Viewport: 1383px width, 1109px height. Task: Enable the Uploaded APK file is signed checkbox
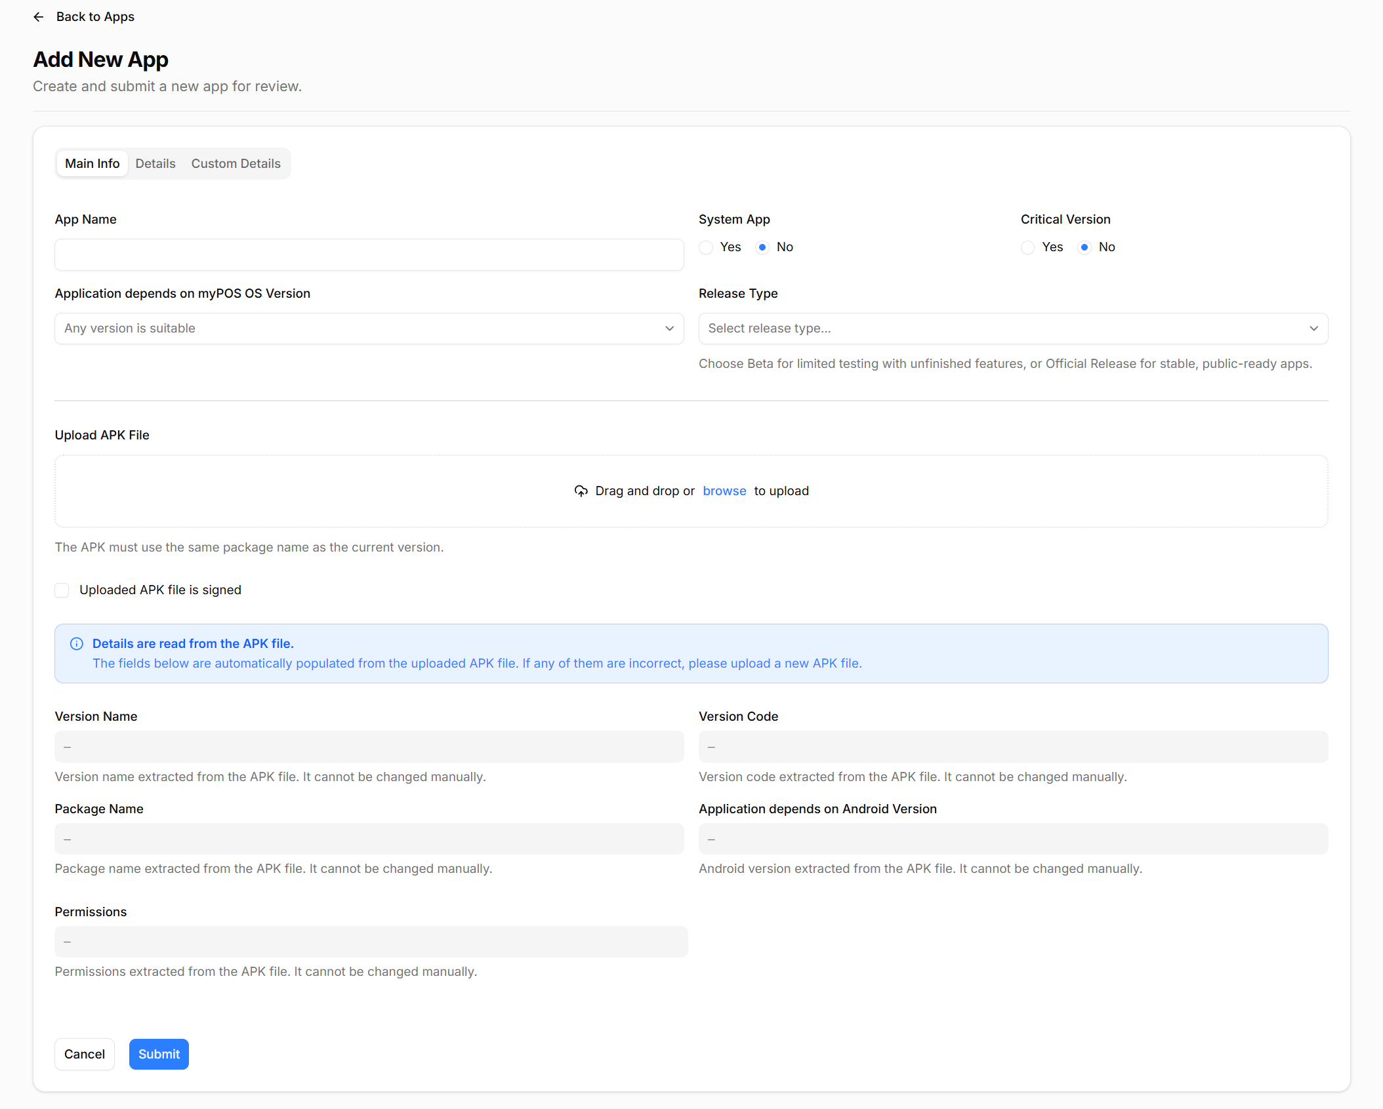coord(62,590)
